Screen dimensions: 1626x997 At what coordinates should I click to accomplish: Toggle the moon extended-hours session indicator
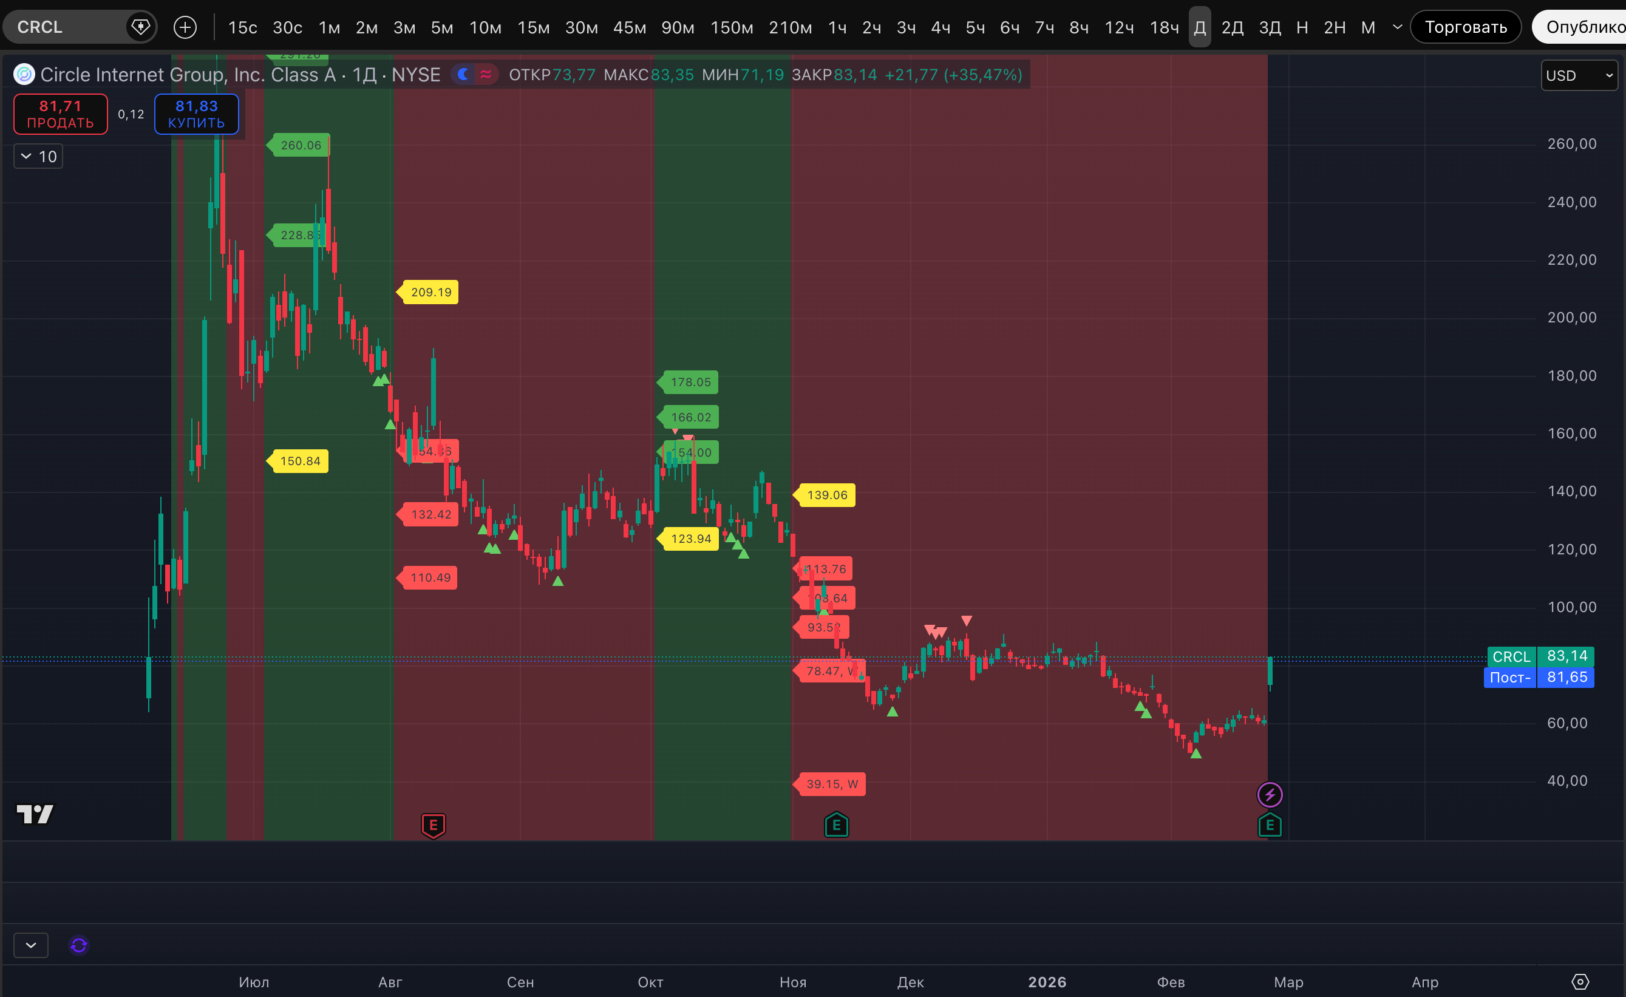(464, 75)
